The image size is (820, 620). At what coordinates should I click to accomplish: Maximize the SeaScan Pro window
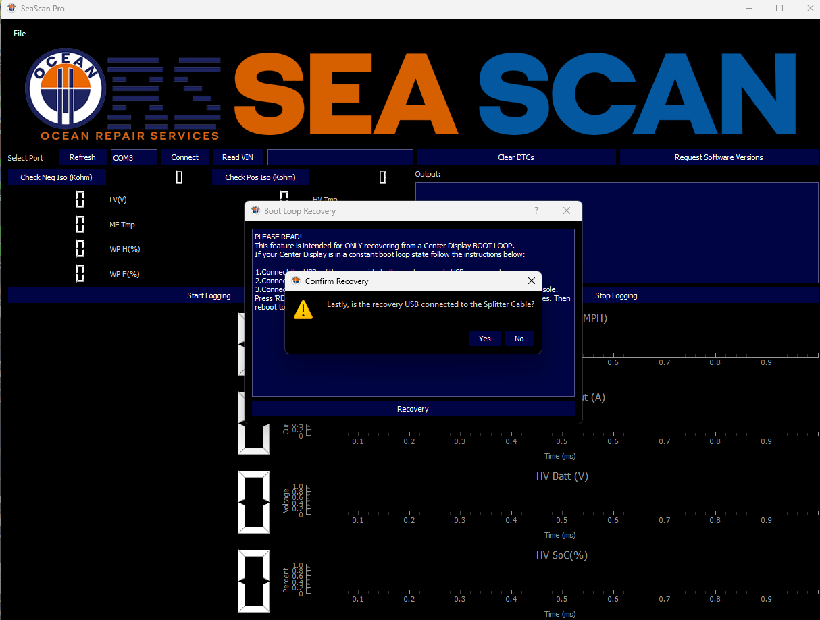[x=779, y=8]
